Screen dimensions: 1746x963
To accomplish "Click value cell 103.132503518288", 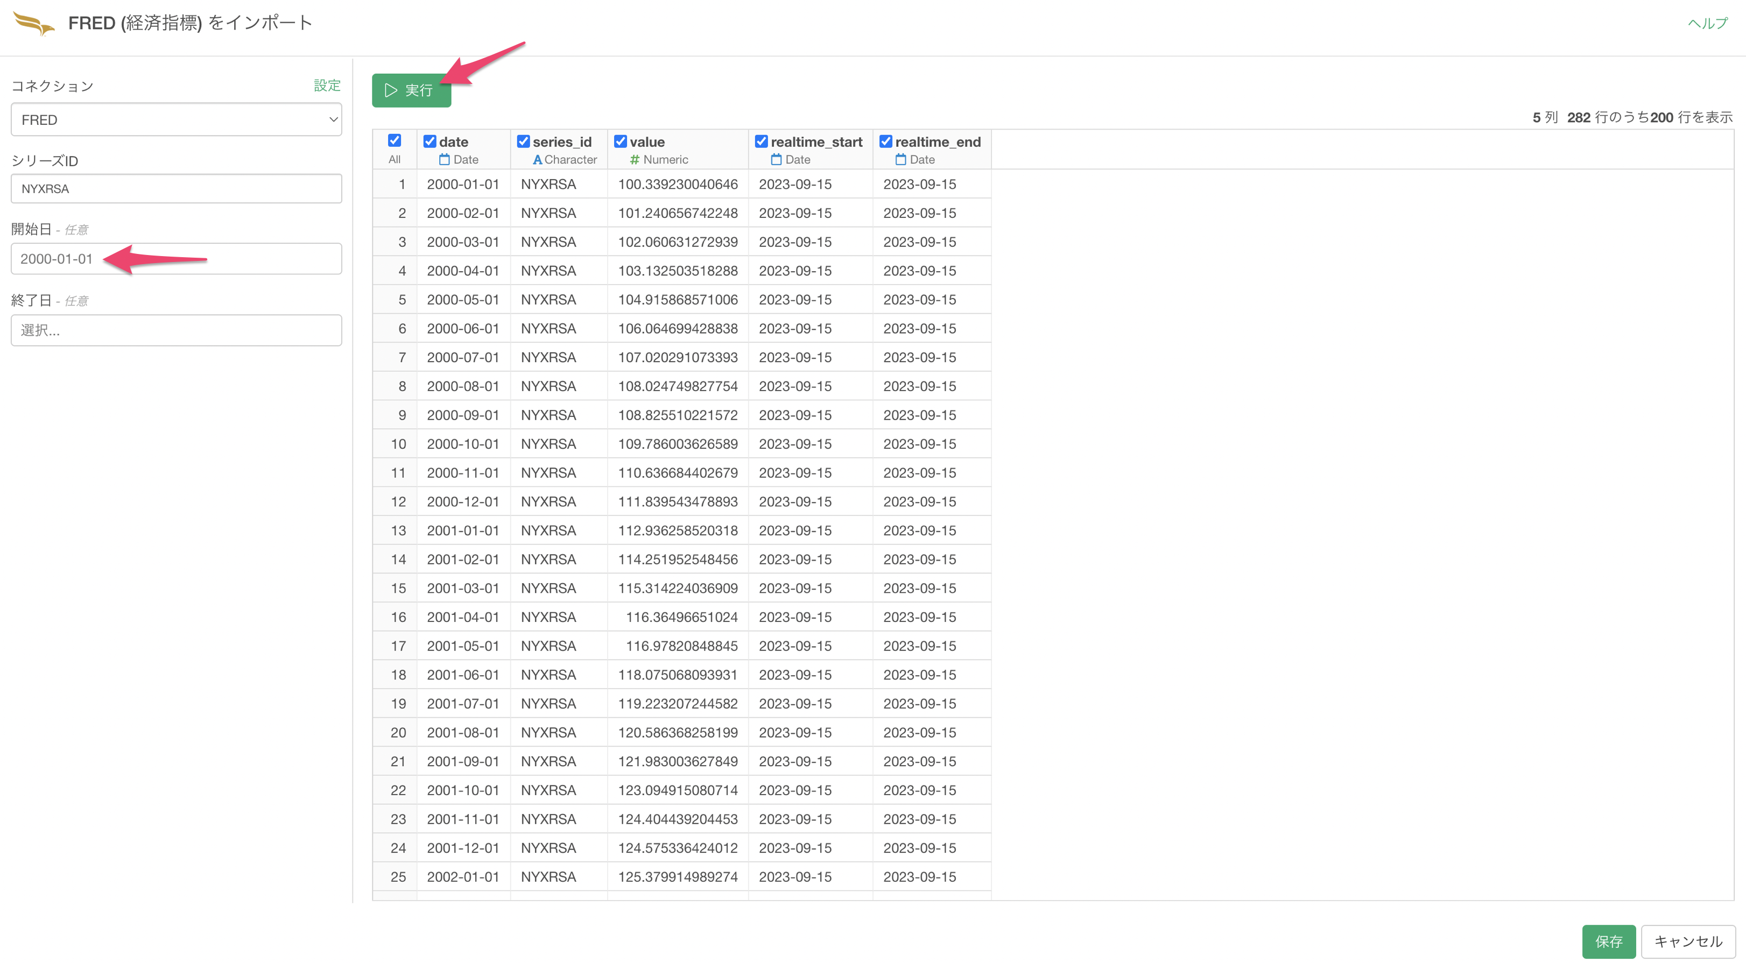I will (x=678, y=271).
